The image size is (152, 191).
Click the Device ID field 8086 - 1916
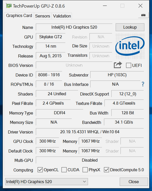(x=49, y=75)
